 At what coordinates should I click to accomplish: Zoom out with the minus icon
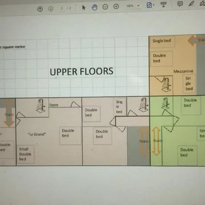coord(105,7)
